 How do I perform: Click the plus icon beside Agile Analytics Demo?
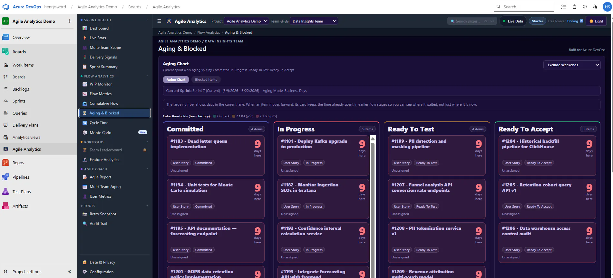point(69,21)
